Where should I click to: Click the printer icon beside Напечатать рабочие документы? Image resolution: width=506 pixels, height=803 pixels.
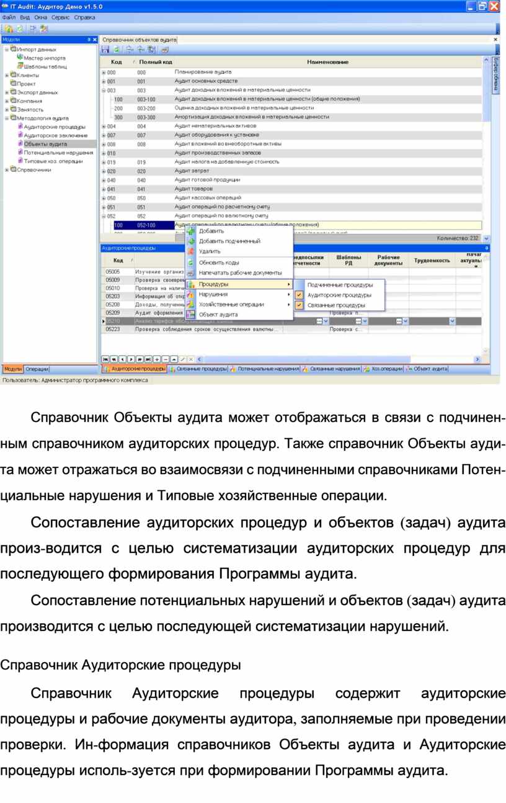[191, 272]
